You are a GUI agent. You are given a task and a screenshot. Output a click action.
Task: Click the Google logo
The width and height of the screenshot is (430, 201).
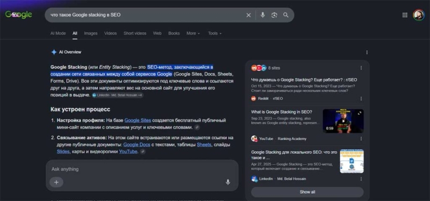pos(19,15)
